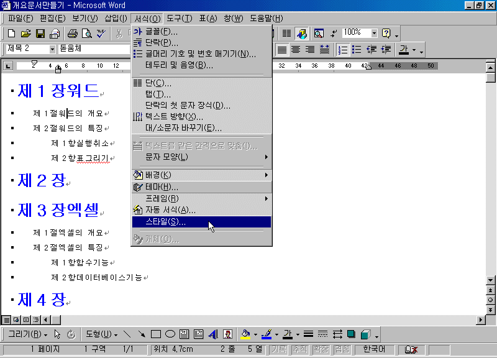The width and height of the screenshot is (497, 358).
Task: Select the Oval shape tool
Action: [170, 334]
